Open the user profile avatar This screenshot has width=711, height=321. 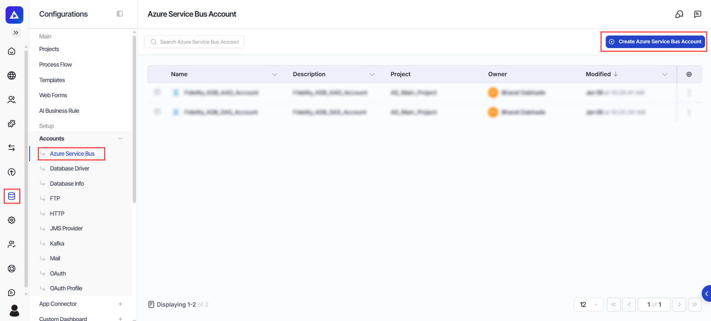tap(14, 311)
